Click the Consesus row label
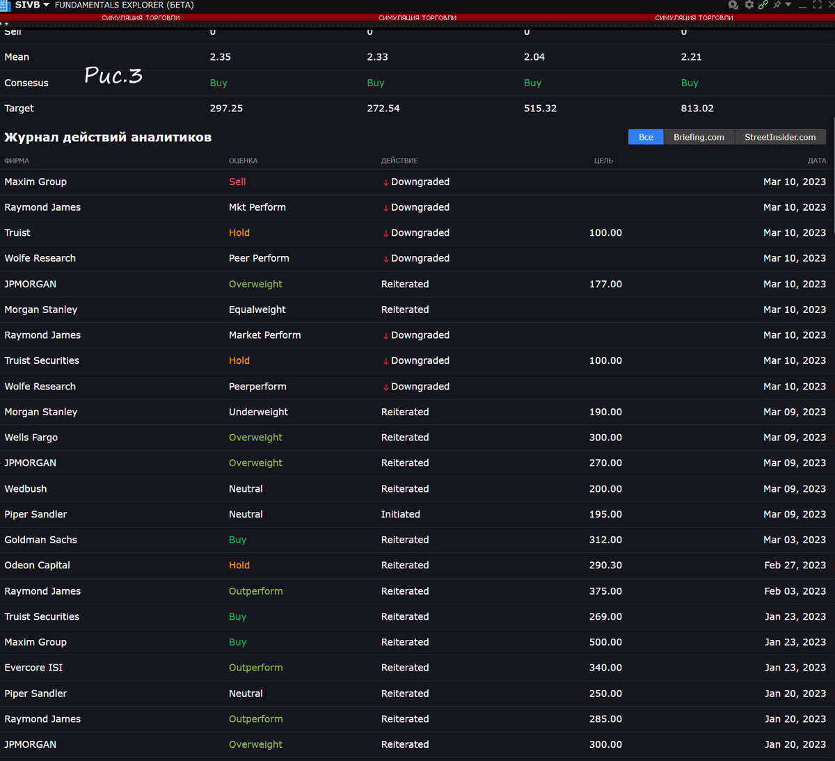 pos(26,83)
